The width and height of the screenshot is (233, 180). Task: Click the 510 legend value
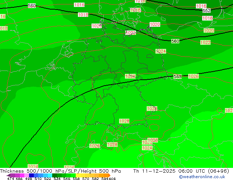pyautogui.click(x=38, y=179)
